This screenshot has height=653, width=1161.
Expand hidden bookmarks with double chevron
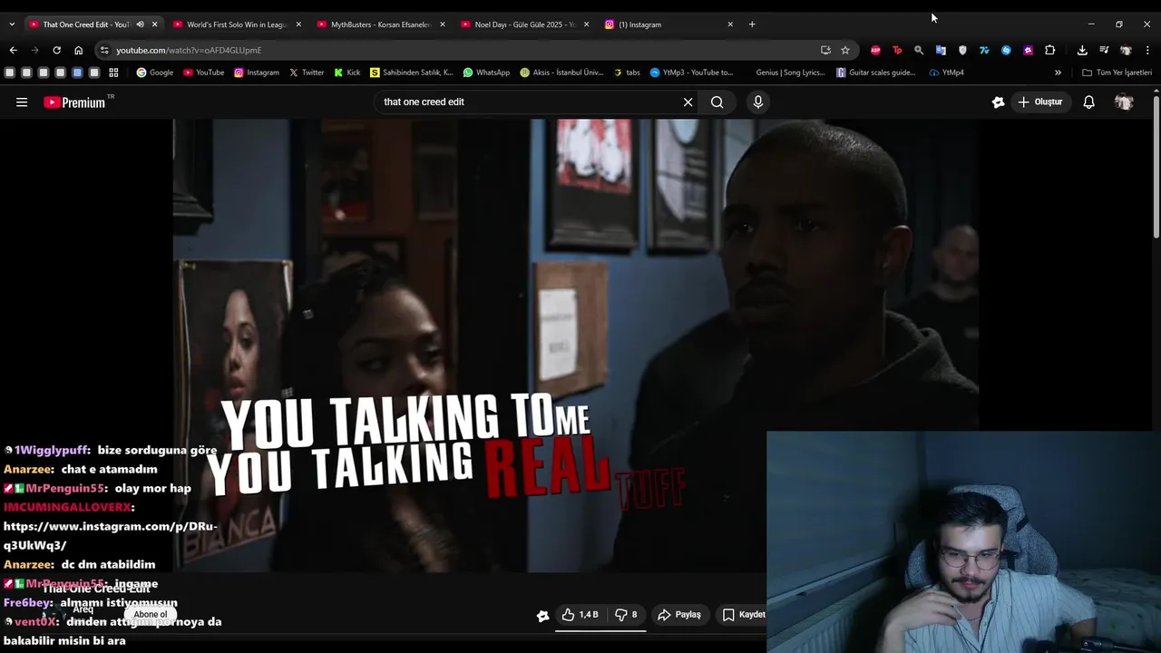click(x=1058, y=73)
